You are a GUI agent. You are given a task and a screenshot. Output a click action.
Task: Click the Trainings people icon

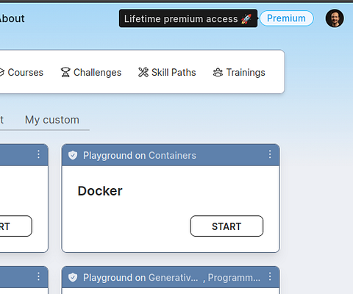click(218, 72)
